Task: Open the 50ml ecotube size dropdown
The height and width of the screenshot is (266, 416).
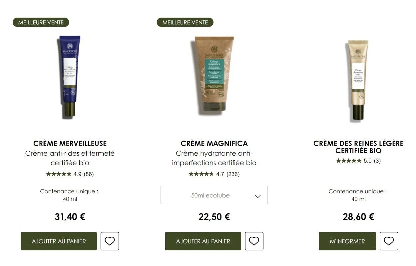Action: [x=214, y=195]
